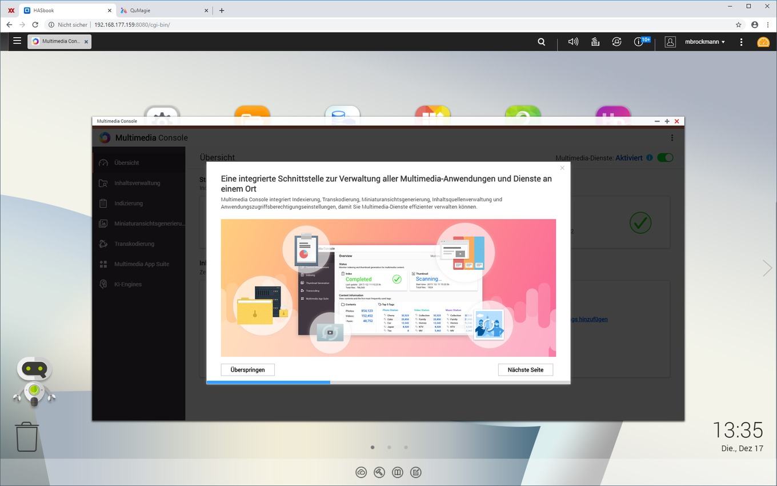Open browser profile icon
Screen dimensions: 777x486
pos(755,25)
